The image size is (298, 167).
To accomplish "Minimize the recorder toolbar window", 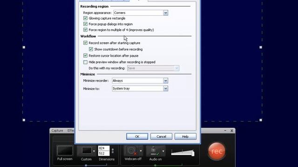I will point(225,130).
